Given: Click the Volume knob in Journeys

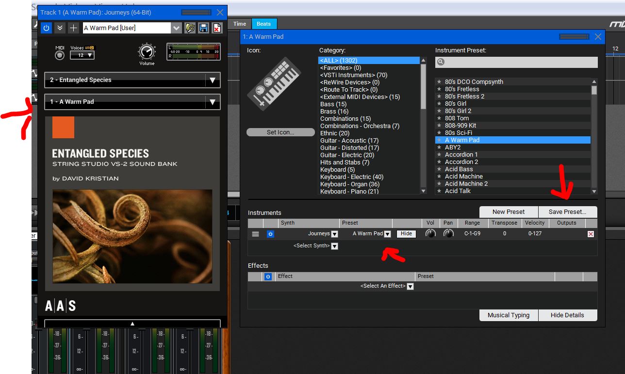Looking at the screenshot, I should [x=147, y=52].
